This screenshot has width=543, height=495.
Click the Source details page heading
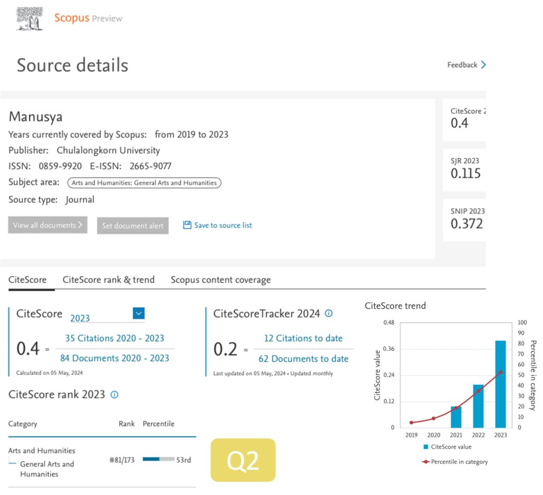(x=73, y=65)
